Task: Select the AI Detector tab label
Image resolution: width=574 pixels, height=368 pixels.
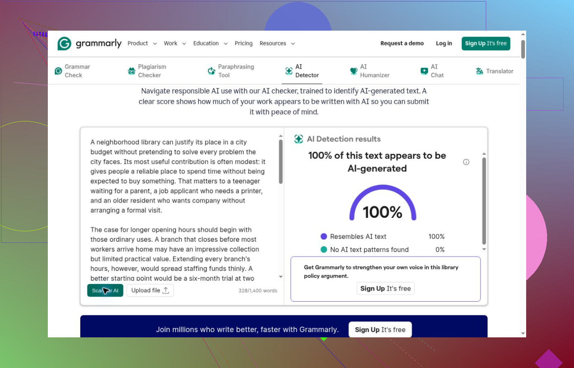Action: [x=307, y=71]
